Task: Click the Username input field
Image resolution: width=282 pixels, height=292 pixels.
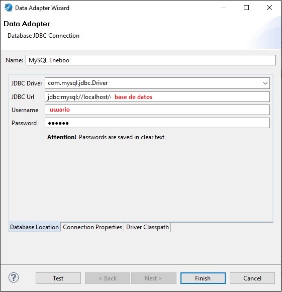Action: (x=157, y=110)
